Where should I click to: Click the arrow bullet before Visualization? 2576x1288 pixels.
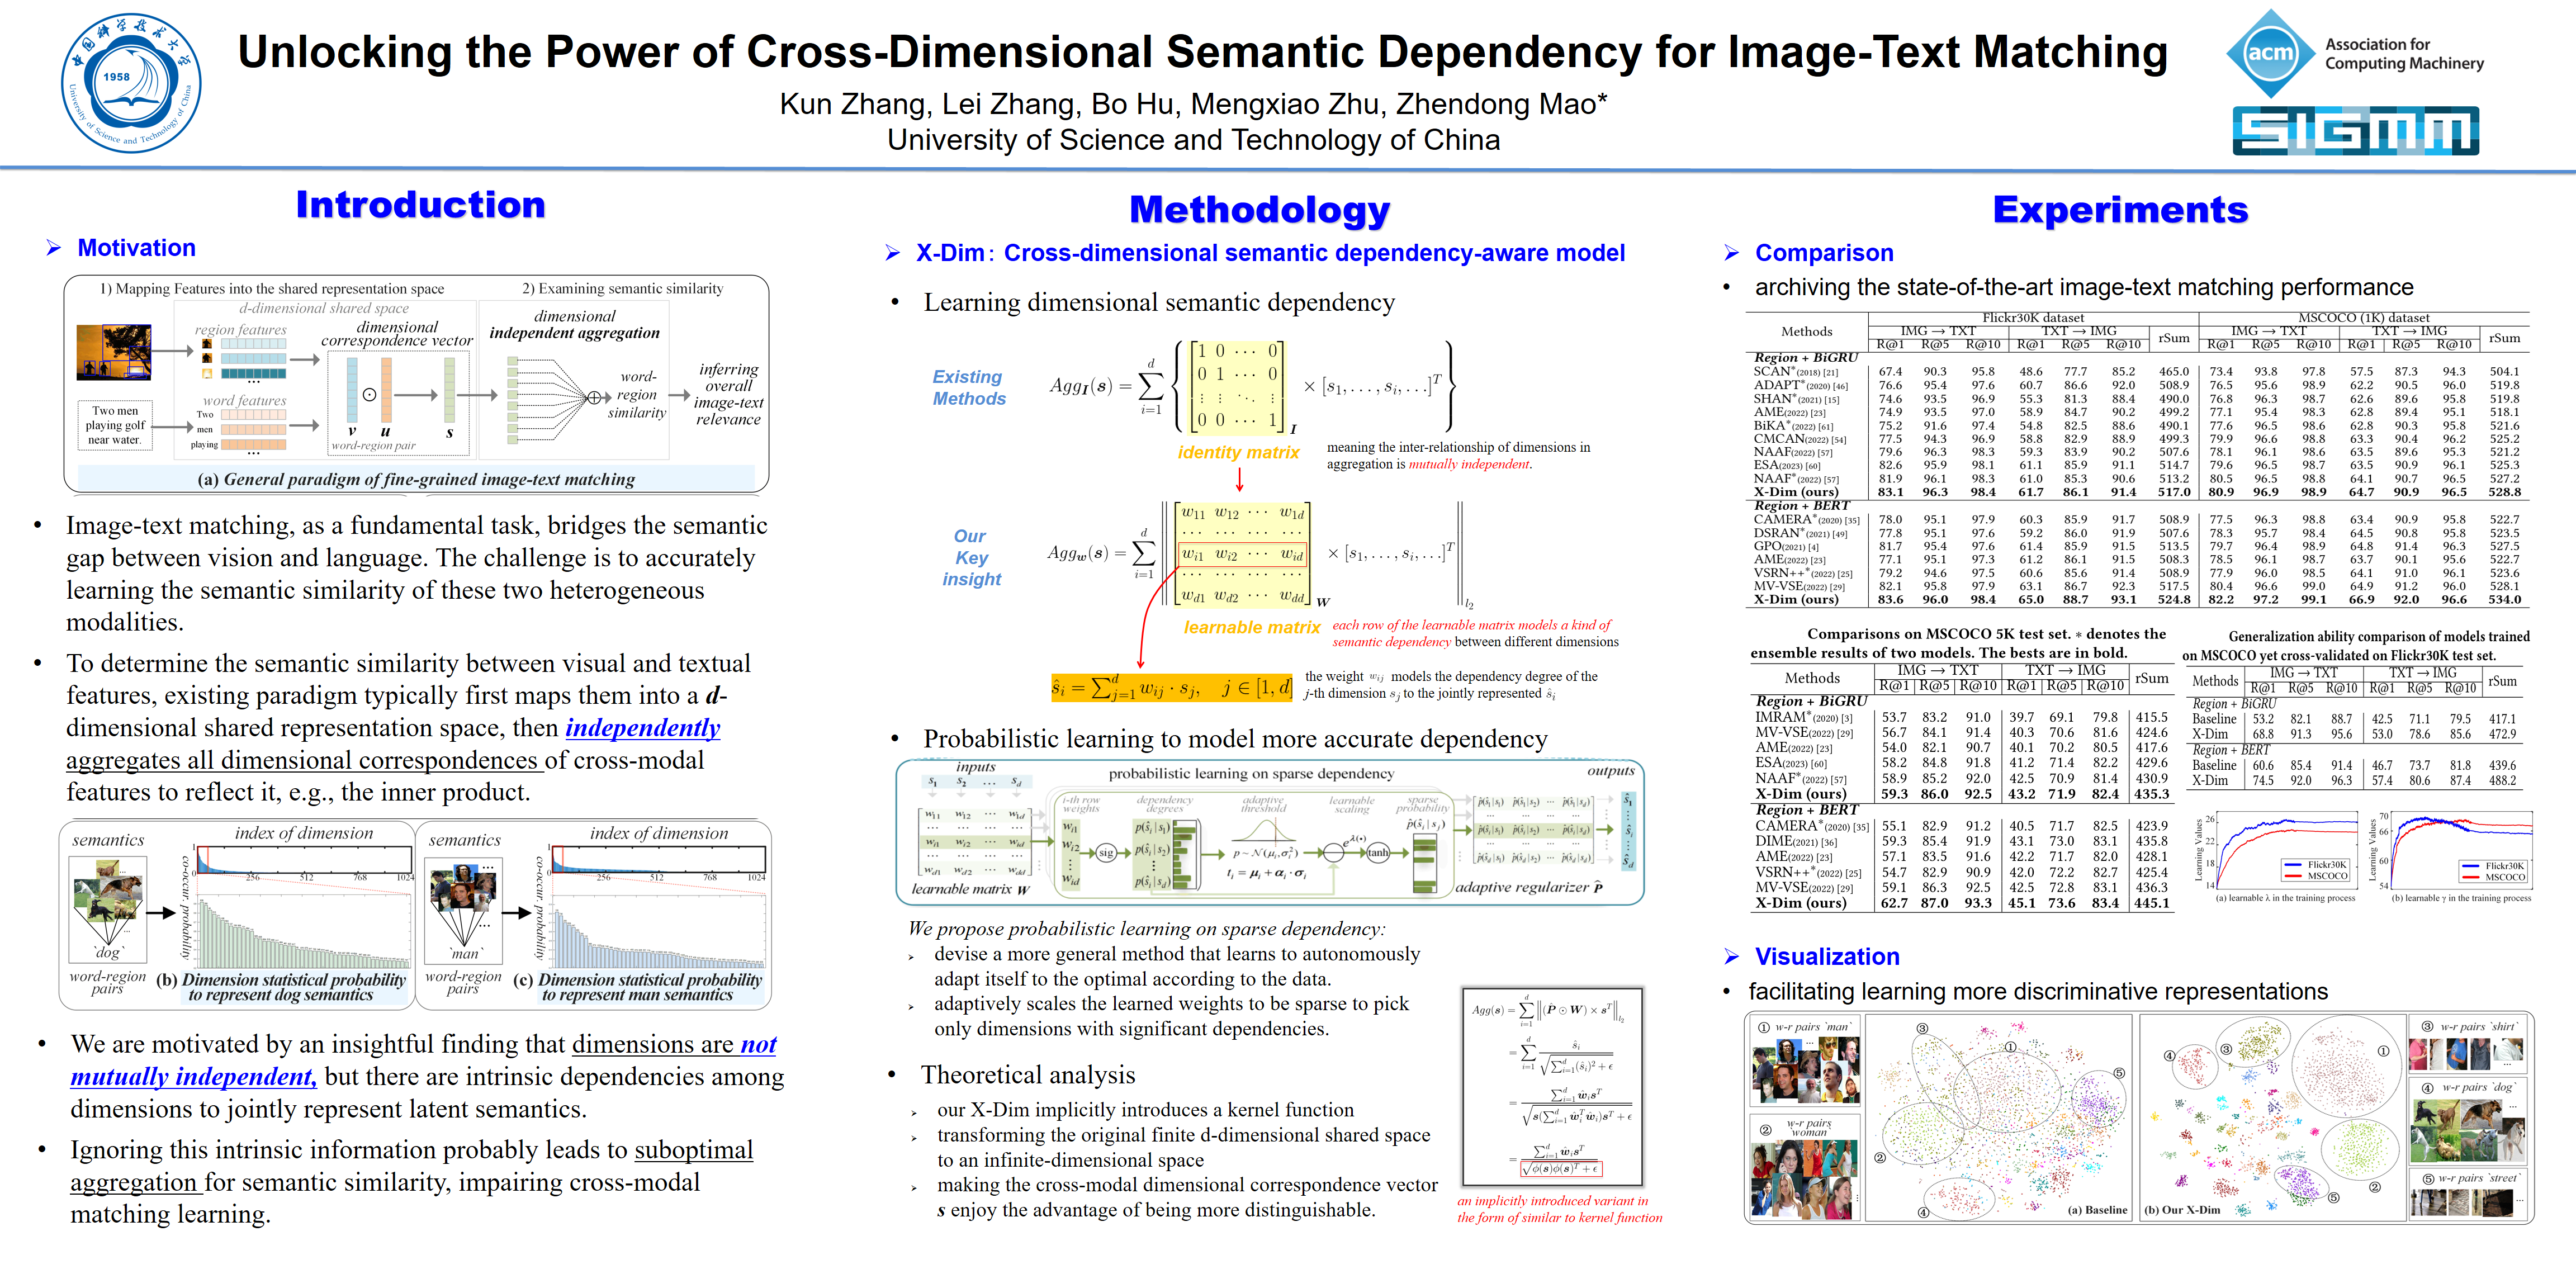point(1732,957)
